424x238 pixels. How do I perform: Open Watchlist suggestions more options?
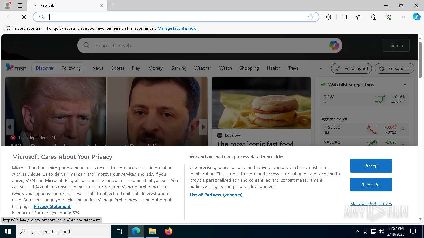pos(404,85)
